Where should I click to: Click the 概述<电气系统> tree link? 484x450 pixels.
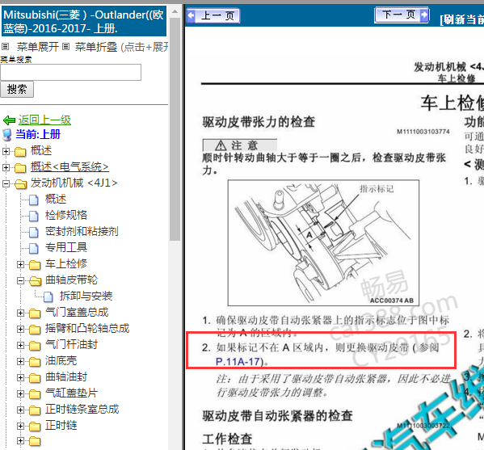69,166
